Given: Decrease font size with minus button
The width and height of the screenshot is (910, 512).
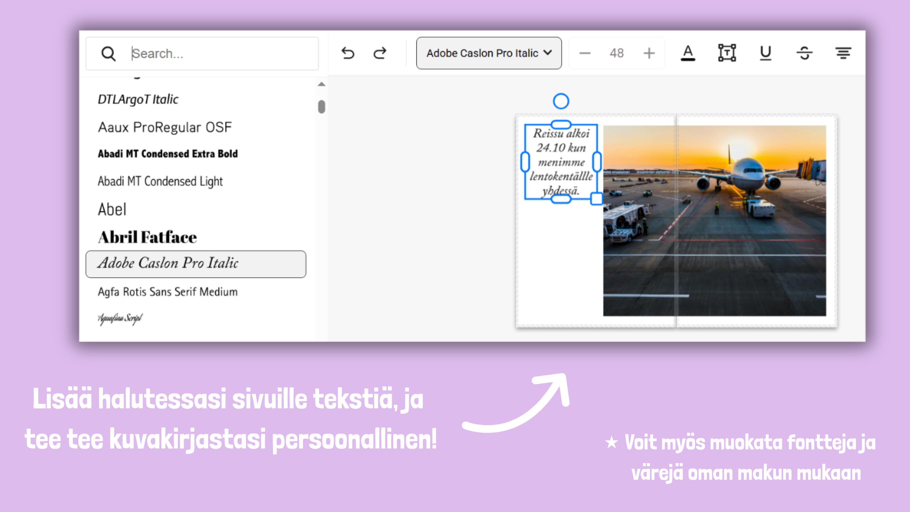Looking at the screenshot, I should click(585, 53).
